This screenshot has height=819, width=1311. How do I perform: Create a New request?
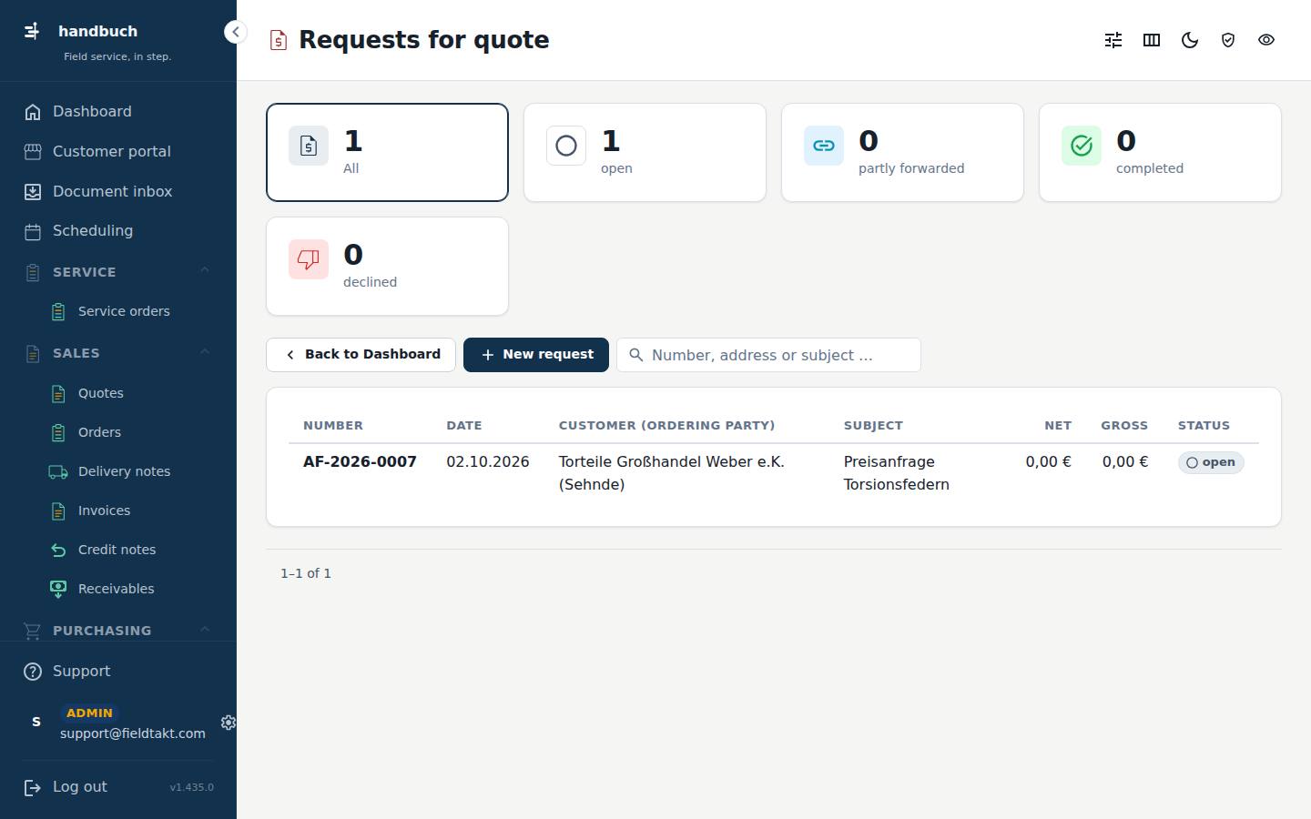(x=536, y=355)
